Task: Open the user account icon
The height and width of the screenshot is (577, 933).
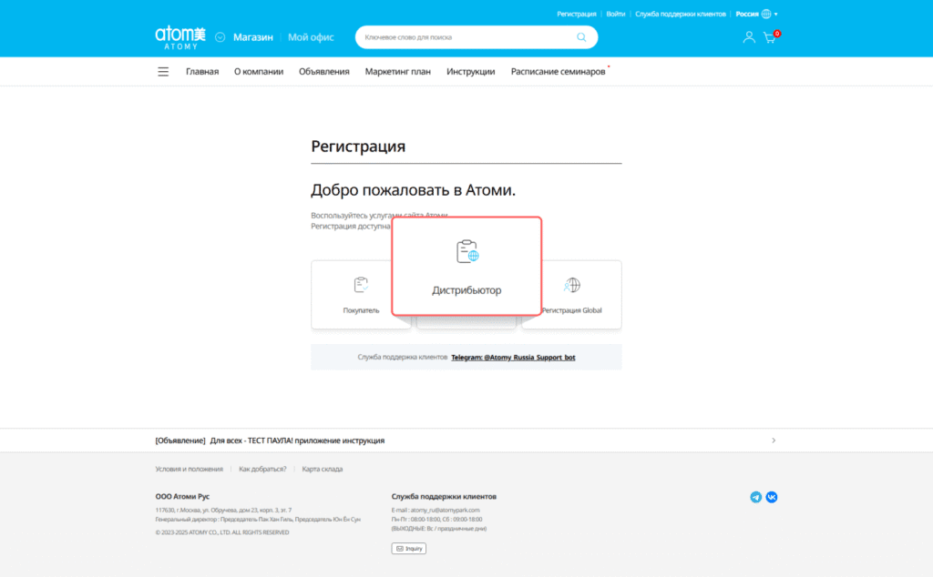Action: coord(749,37)
